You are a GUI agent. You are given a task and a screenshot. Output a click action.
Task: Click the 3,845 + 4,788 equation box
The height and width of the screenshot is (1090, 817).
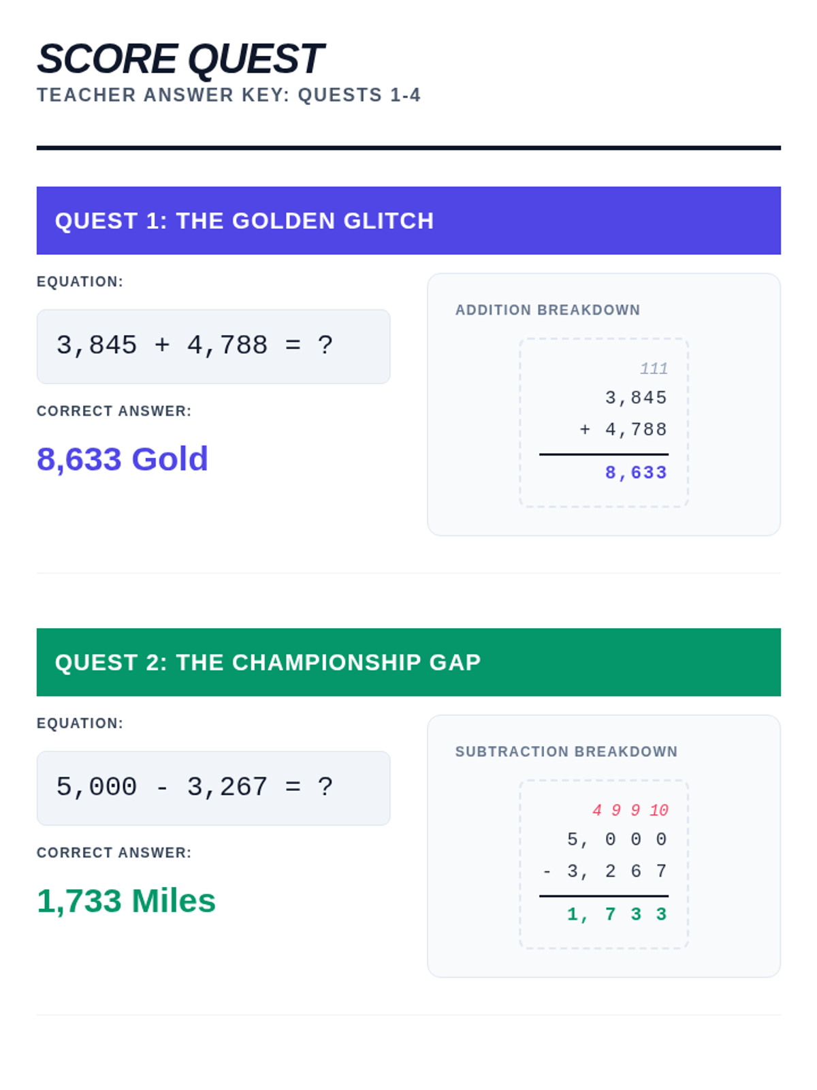(x=213, y=346)
